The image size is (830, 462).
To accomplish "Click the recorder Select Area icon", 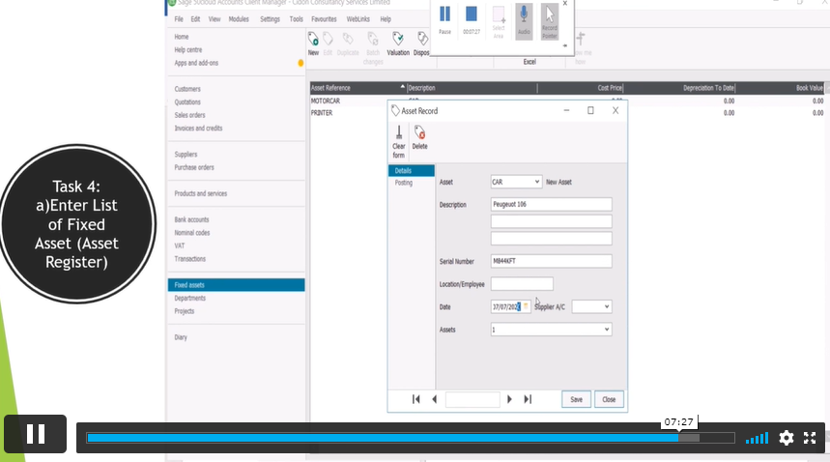I will pyautogui.click(x=499, y=21).
